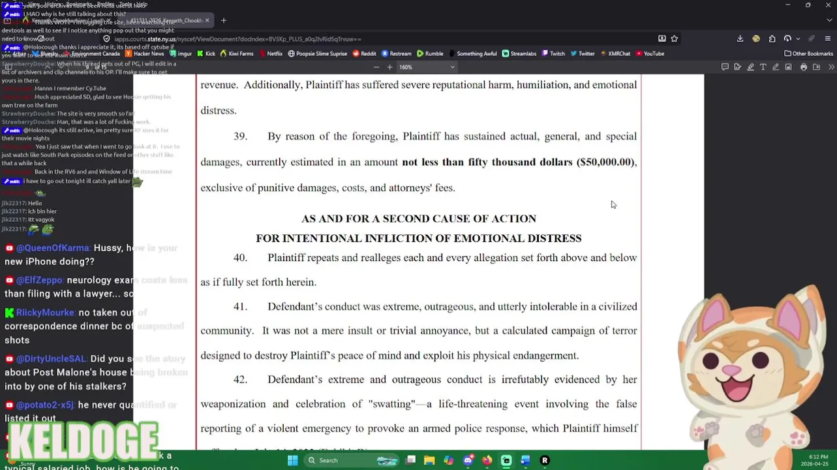
Task: Open the Firefox downloads panel
Action: pyautogui.click(x=740, y=39)
